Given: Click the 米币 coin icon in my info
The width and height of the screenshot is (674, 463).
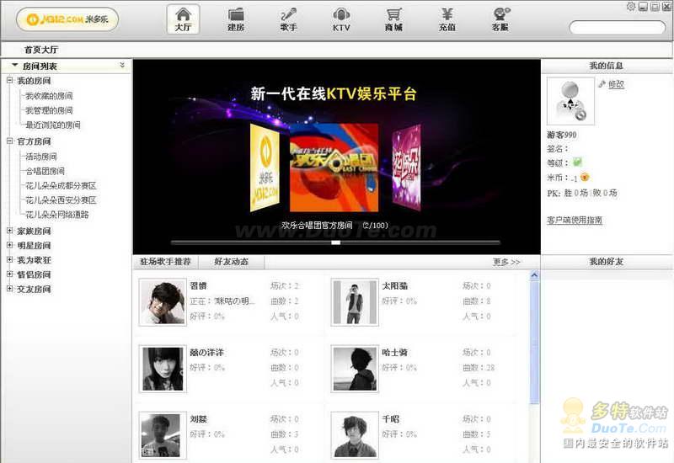Looking at the screenshot, I should coord(584,177).
